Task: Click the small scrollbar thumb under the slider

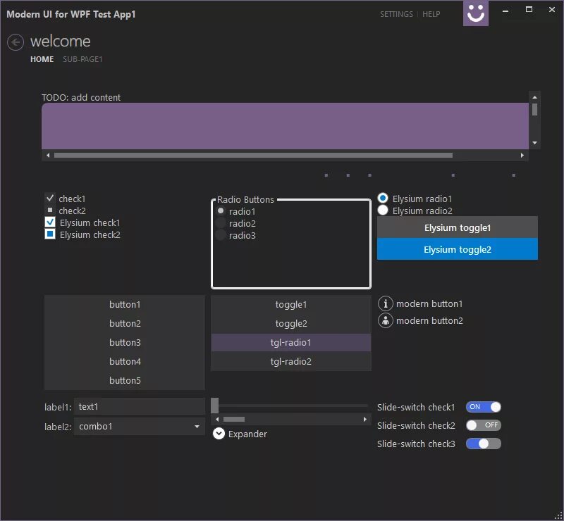Action: pyautogui.click(x=234, y=420)
